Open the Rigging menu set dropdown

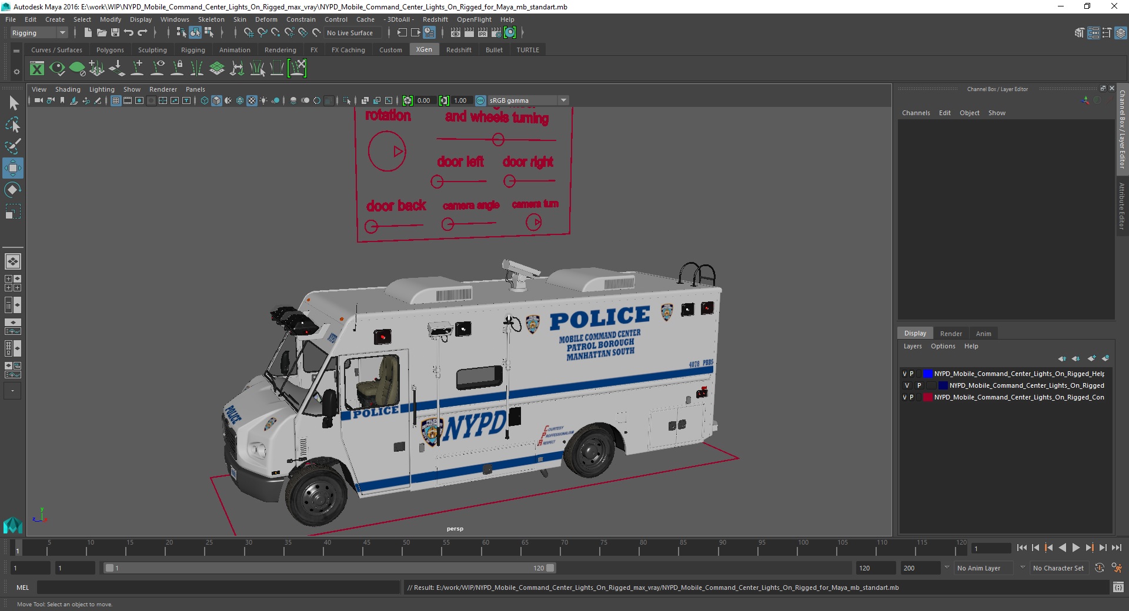[39, 33]
